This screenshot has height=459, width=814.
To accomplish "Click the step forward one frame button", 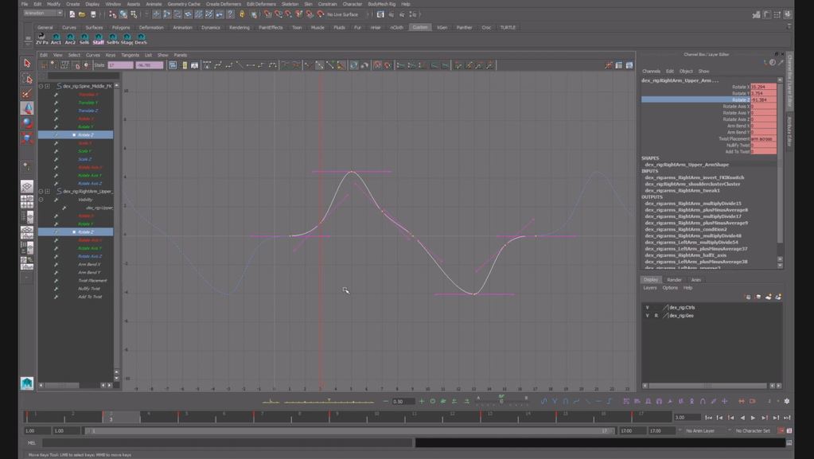I will point(764,416).
